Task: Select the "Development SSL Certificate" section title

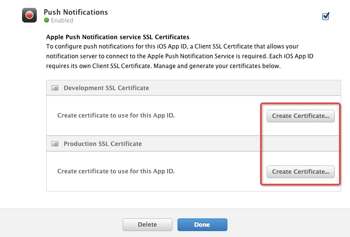Action: click(106, 88)
